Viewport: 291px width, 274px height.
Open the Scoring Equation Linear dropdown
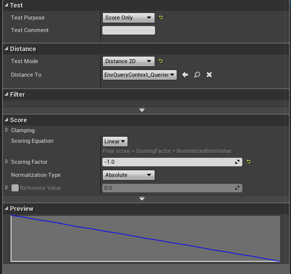pos(115,141)
